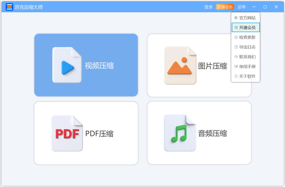Viewport: 285px width, 187px height.
Task: Click the 登录 link in title bar
Action: click(208, 7)
